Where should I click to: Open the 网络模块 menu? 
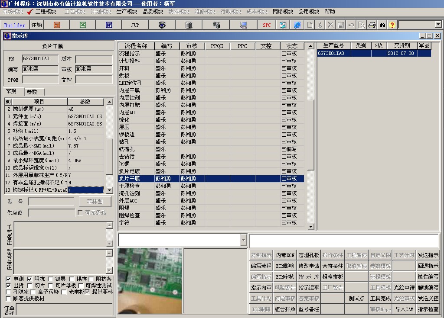(283, 12)
